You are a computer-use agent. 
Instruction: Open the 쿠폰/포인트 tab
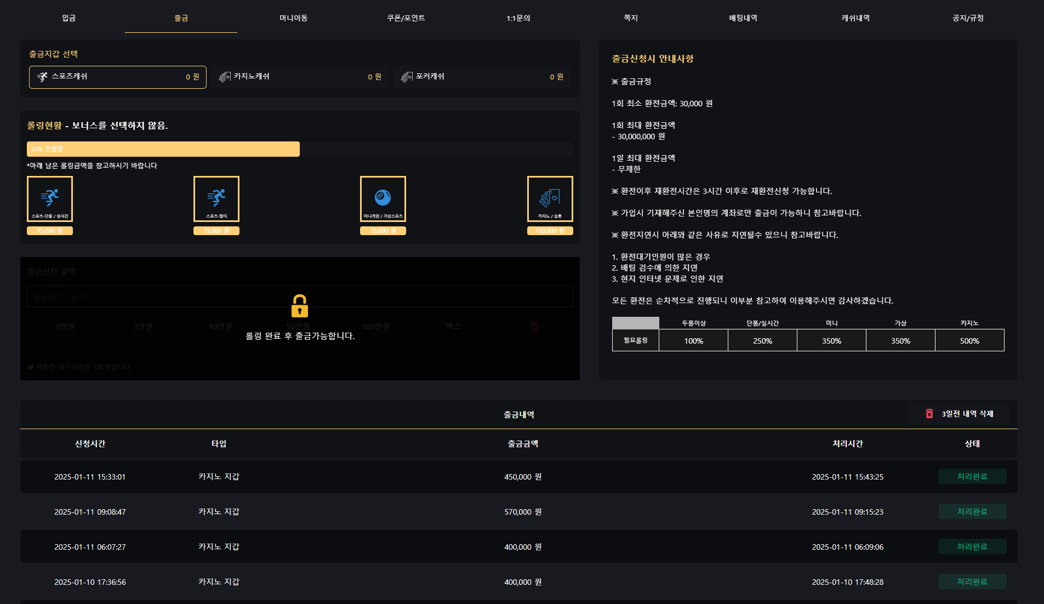coord(406,18)
